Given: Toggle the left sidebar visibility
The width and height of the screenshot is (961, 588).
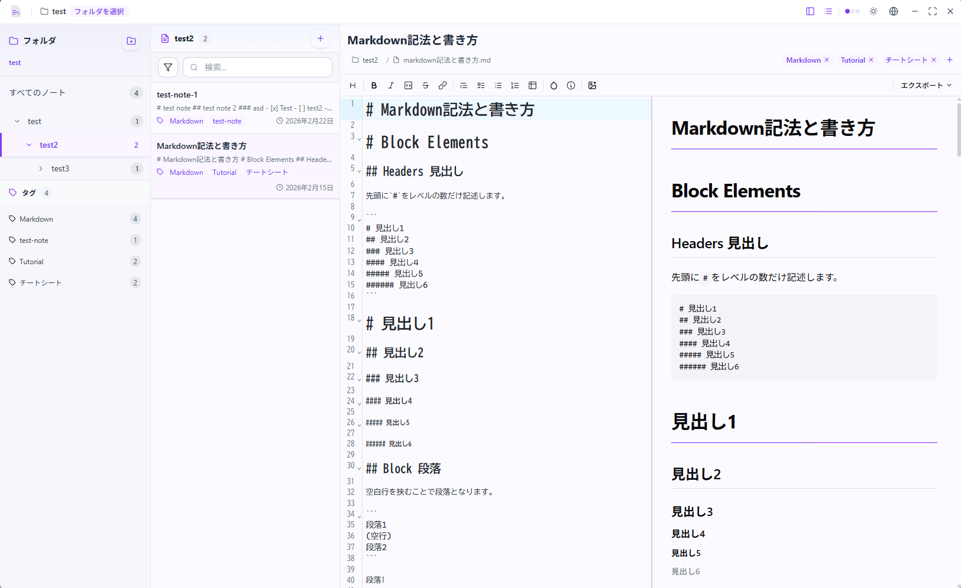Looking at the screenshot, I should click(810, 11).
